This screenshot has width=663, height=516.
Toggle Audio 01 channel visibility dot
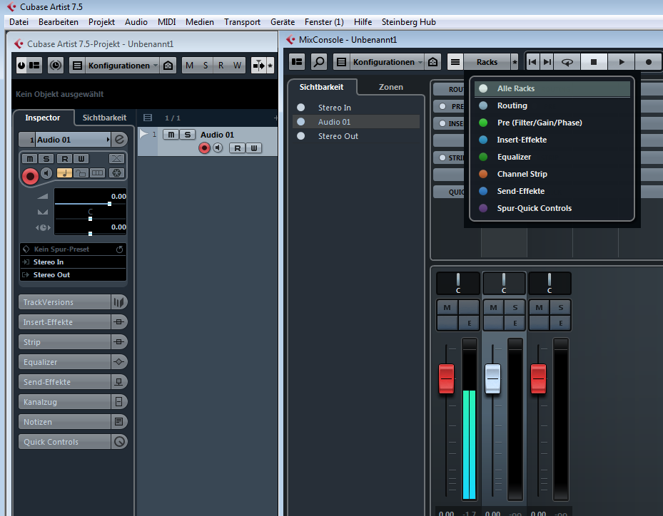[x=300, y=122]
